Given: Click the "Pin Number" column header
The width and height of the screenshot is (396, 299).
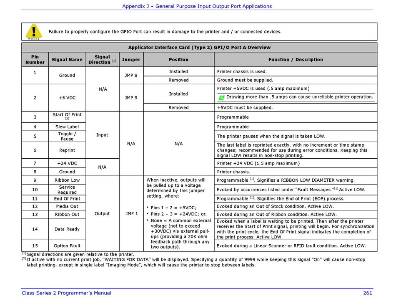Looking at the screenshot, I should click(x=35, y=60).
